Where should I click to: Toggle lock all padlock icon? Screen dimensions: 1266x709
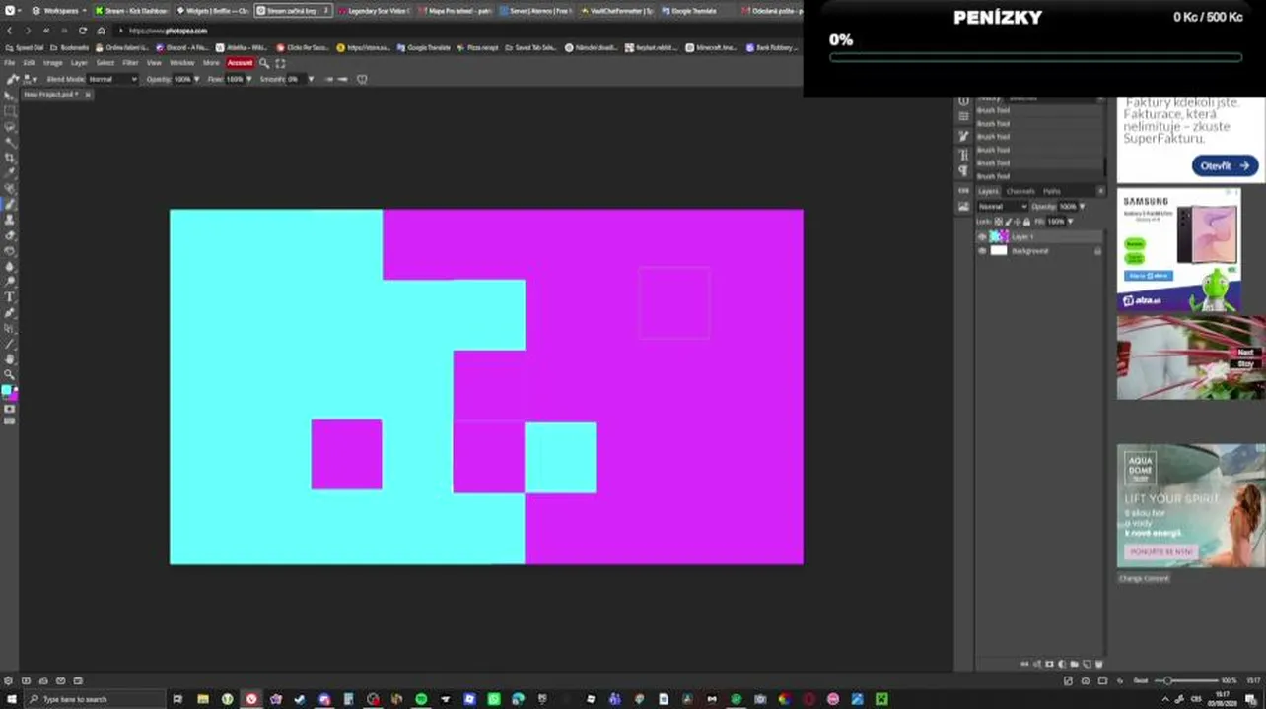(1026, 222)
